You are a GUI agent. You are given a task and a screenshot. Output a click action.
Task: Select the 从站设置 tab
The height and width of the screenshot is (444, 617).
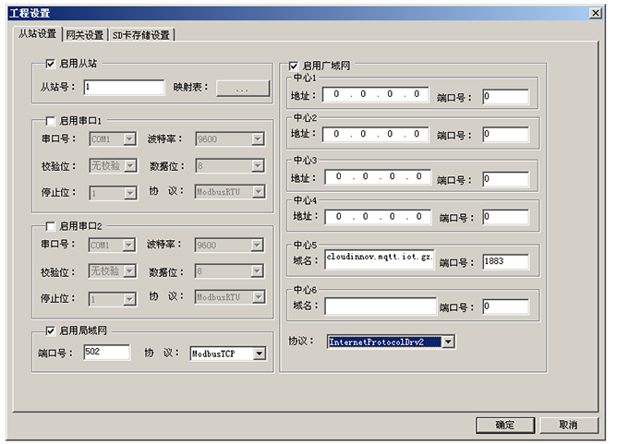[38, 34]
